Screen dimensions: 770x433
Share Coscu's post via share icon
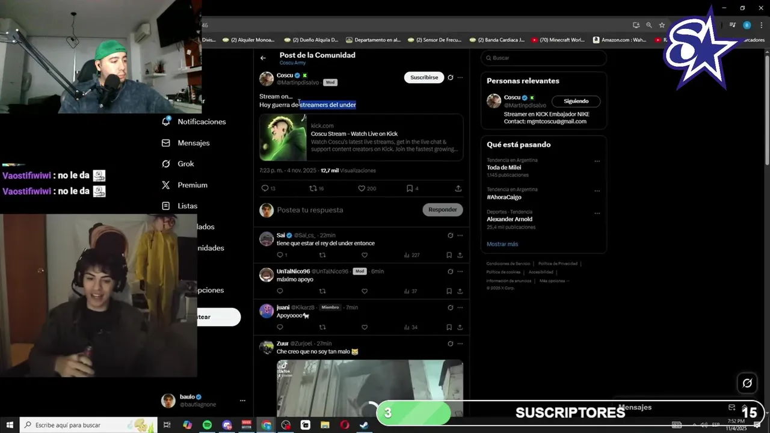pyautogui.click(x=458, y=188)
